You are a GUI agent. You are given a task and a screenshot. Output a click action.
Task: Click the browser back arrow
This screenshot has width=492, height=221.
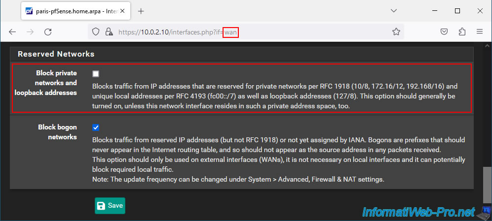pos(12,32)
